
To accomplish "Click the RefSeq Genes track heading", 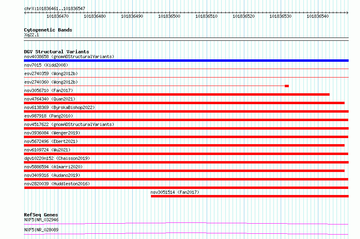I will tap(41, 215).
